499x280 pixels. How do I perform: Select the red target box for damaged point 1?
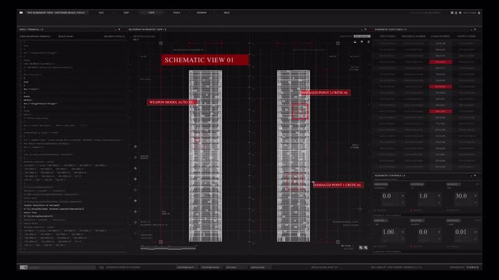pos(295,181)
